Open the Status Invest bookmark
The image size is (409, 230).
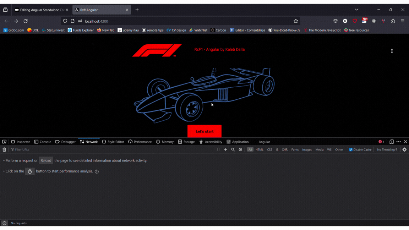[53, 30]
